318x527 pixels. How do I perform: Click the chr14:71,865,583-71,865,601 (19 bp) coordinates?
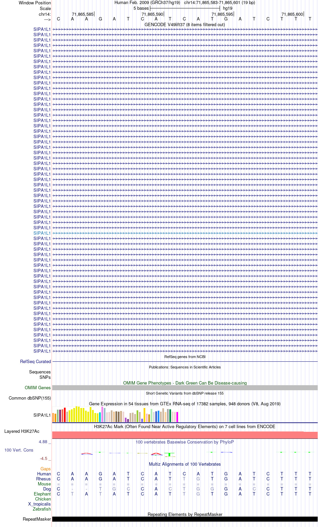click(220, 2)
